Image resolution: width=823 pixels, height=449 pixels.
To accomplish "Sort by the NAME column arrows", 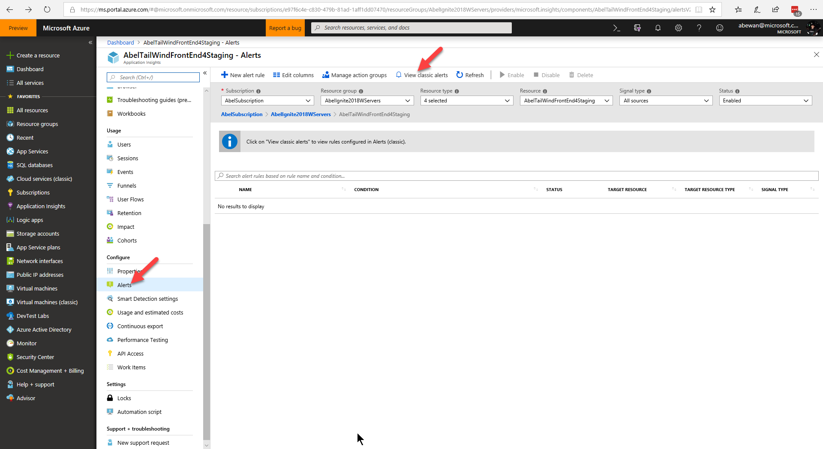I will coord(343,189).
